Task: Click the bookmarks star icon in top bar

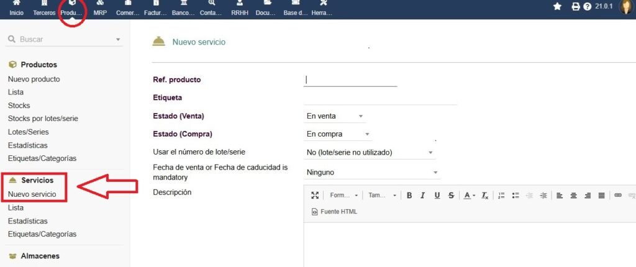Action: (x=557, y=6)
